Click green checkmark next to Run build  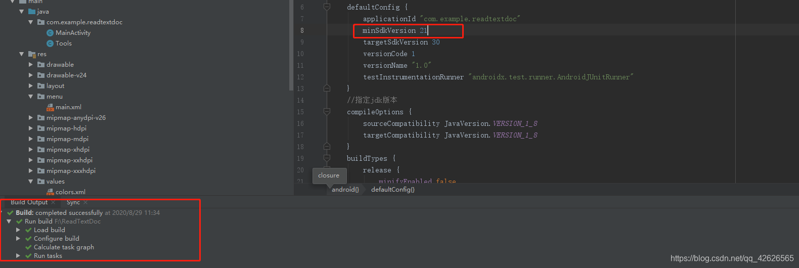click(19, 221)
